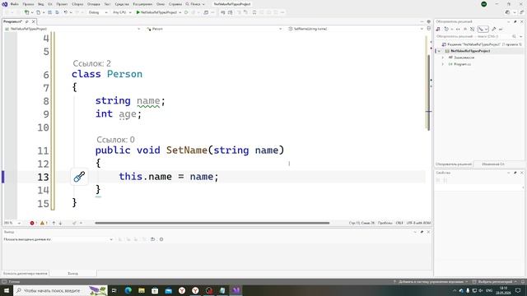Close the Program.cs editor tab
Viewport: 527px width, 296px height.
[x=33, y=21]
